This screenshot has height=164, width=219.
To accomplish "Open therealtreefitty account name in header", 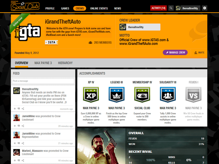I will click(x=190, y=8).
